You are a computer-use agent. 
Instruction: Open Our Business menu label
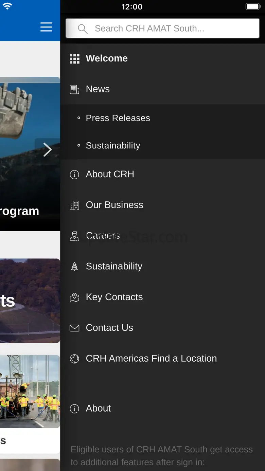click(114, 205)
